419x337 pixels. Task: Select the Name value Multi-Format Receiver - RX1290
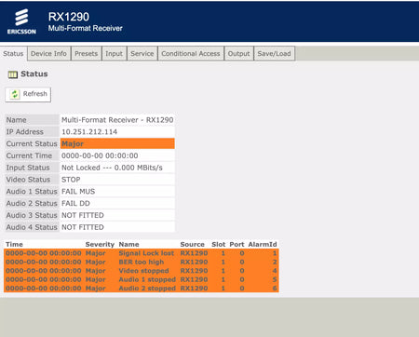click(117, 120)
